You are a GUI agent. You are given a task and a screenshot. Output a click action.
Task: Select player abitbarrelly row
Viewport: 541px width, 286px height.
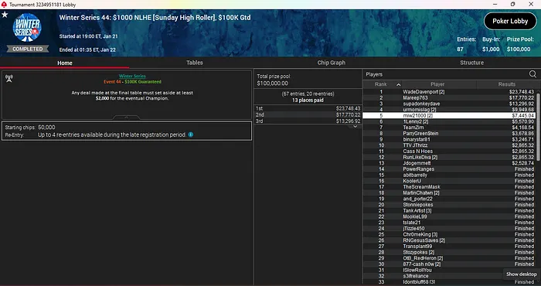coord(449,175)
